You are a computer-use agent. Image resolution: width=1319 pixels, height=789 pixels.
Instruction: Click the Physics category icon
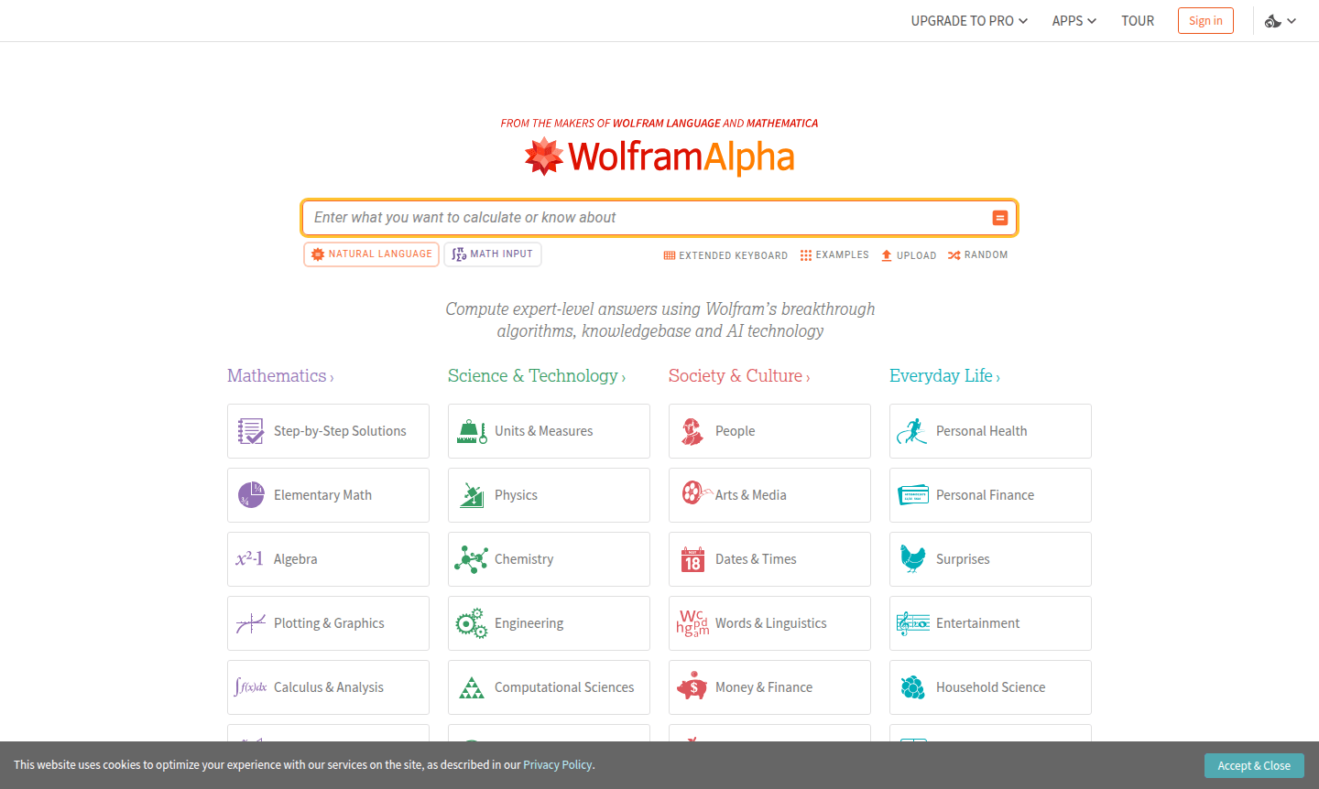tap(471, 494)
